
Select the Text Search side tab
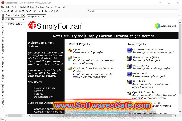click(x=3, y=76)
